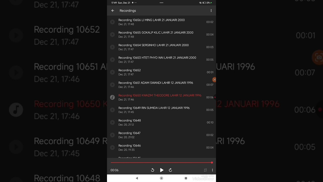Tap the Android home navigation button
Image resolution: width=323 pixels, height=182 pixels.
point(161,178)
